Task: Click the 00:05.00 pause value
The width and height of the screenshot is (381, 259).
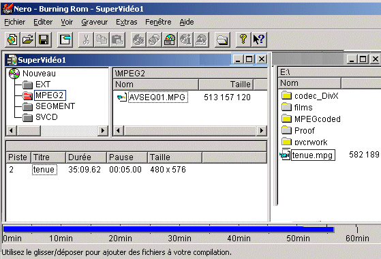Action: (x=125, y=170)
